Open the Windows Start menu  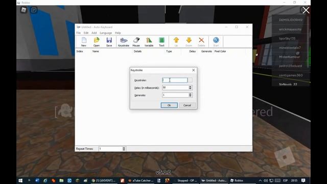[x=20, y=180]
